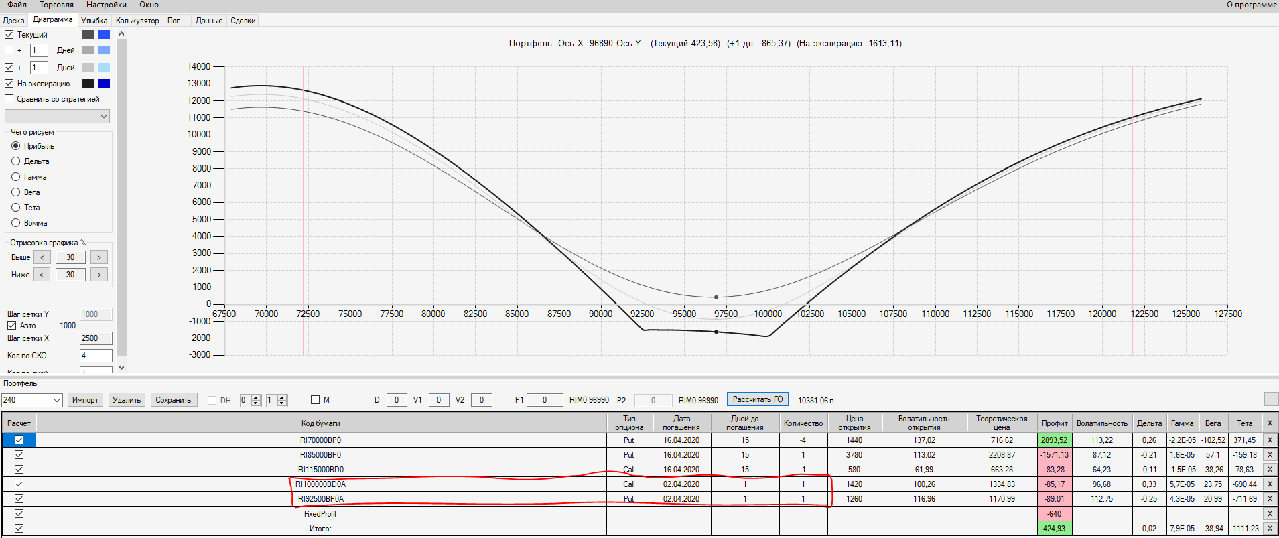Uncheck the FixedProfit row checkbox
The width and height of the screenshot is (1279, 538).
coord(19,514)
